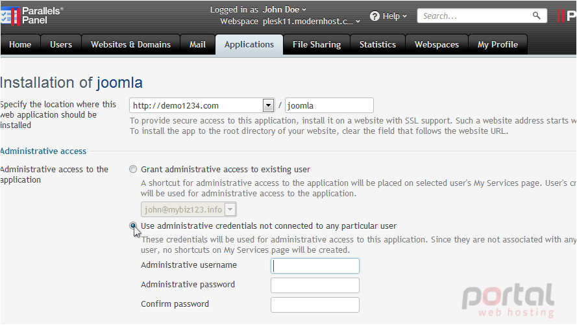The image size is (577, 325).
Task: Click the Confirm password field
Action: [x=315, y=305]
